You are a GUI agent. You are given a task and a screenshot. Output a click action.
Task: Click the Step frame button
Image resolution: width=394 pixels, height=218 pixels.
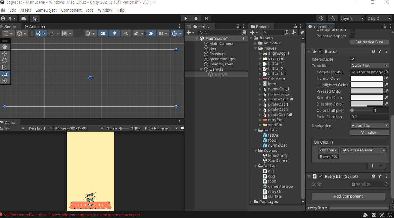[x=206, y=18]
